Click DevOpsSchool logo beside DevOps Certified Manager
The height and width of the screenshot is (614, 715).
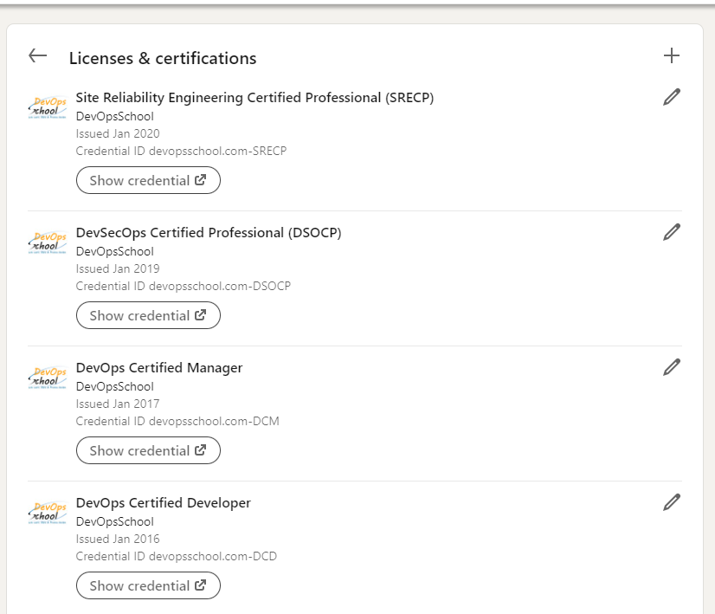(48, 378)
